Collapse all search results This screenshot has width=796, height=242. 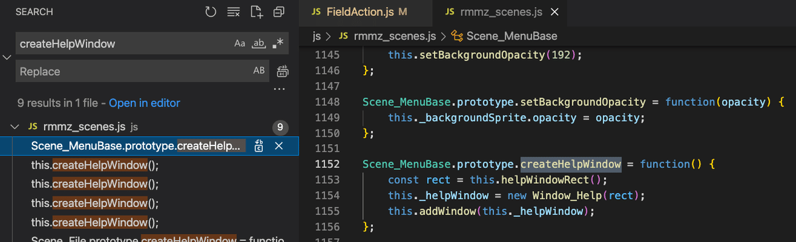tap(279, 12)
